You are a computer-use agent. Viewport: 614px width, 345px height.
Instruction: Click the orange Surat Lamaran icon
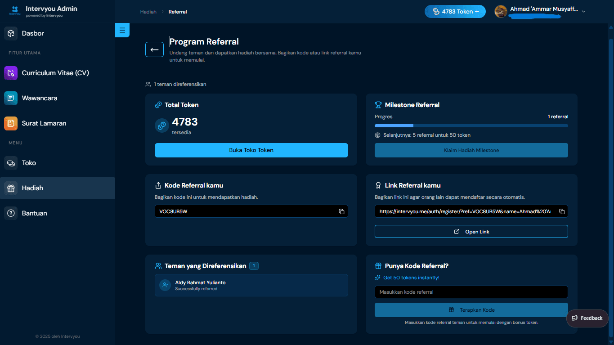pos(11,123)
